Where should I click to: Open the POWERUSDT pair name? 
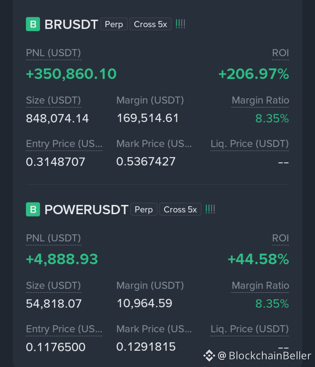(86, 209)
